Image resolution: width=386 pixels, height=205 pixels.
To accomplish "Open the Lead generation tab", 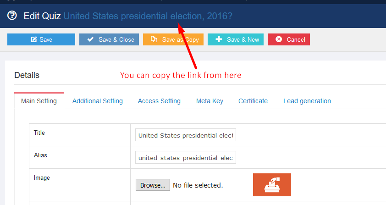I will pyautogui.click(x=307, y=101).
